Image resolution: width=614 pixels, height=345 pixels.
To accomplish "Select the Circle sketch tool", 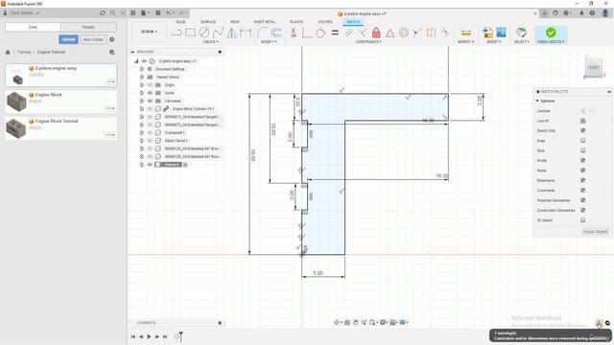I will (x=204, y=33).
